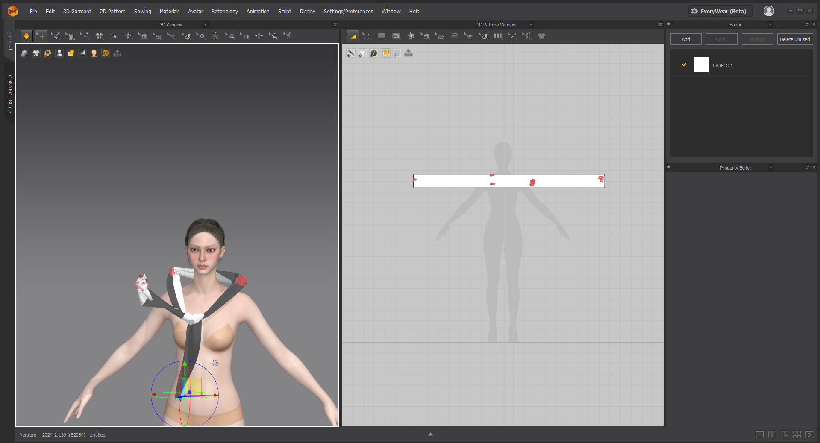Select the avatar tape measure icon in 3D toolbar
820x443 pixels.
coord(273,36)
